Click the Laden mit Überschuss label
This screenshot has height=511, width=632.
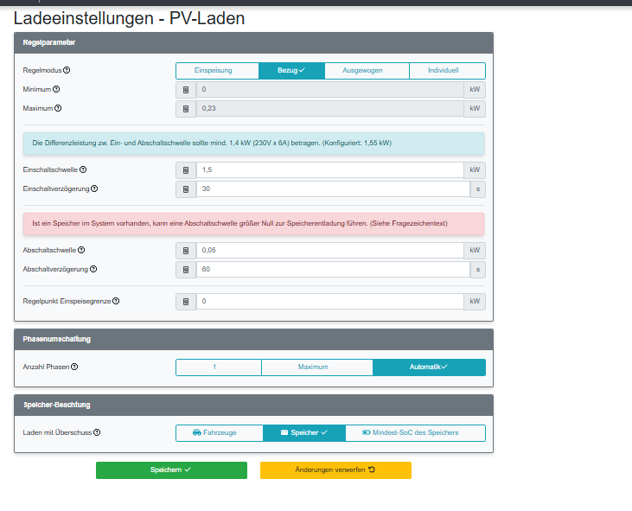tap(57, 432)
